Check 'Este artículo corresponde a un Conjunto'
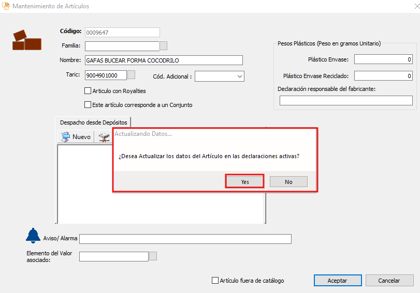This screenshot has width=420, height=293. click(x=88, y=105)
